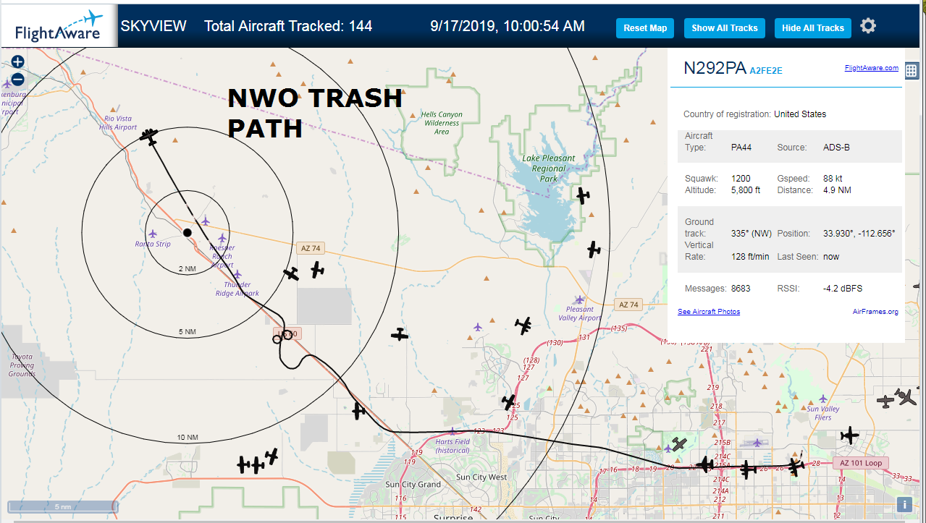Viewport: 926px width, 523px height.
Task: Click the Gspeed value 88 kt
Action: (833, 179)
